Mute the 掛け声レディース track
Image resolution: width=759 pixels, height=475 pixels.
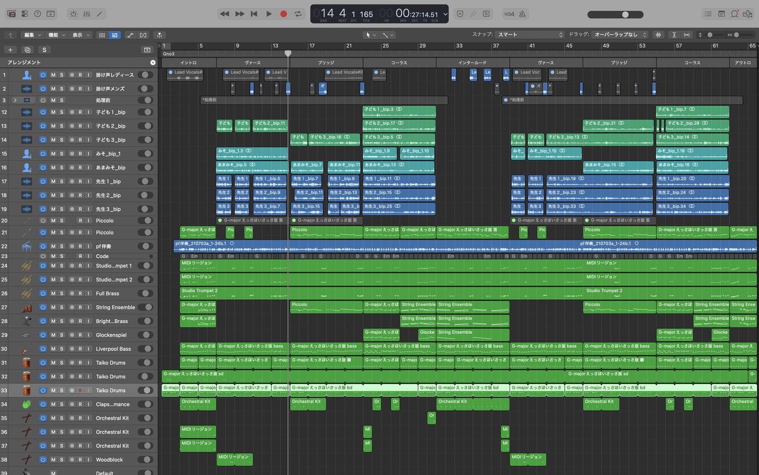point(53,75)
